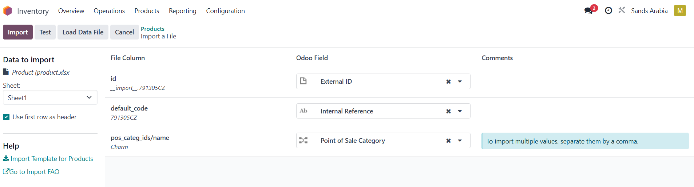Screen dimensions: 694x187
Task: Download Import Template for Products
Action: coord(48,159)
